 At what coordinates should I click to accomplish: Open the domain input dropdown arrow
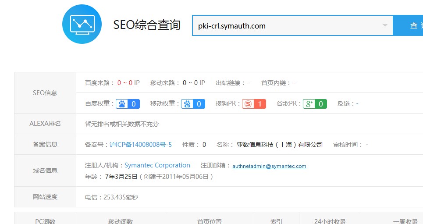pos(385,25)
